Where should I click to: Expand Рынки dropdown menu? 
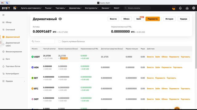49,8
